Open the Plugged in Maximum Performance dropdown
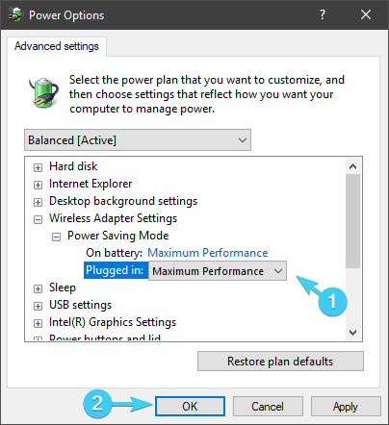 tap(218, 271)
